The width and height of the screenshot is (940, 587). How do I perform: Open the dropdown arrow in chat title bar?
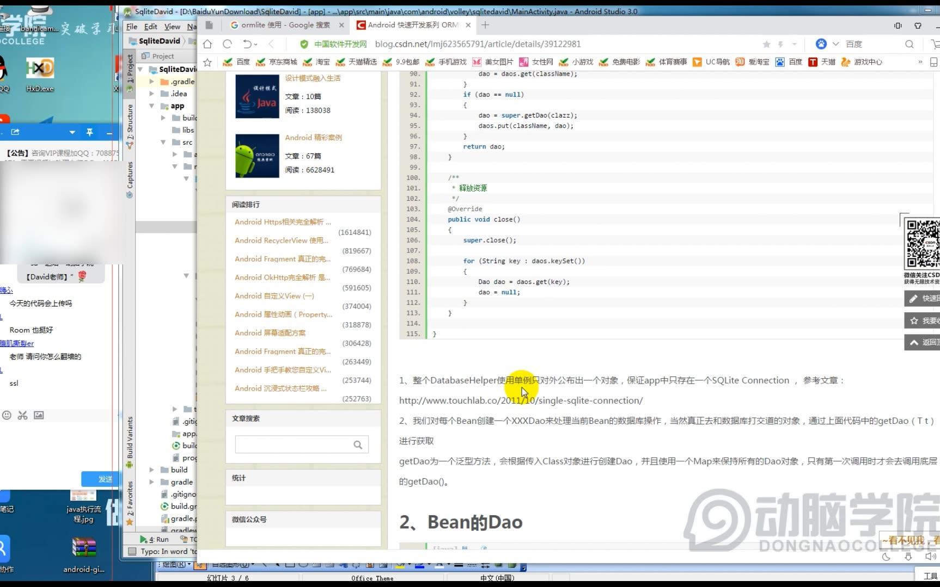pyautogui.click(x=72, y=132)
